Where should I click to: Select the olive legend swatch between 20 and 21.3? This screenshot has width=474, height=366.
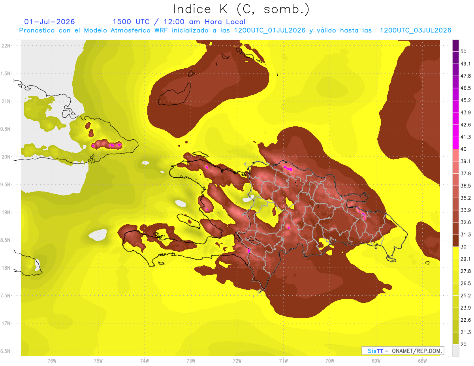click(455, 338)
